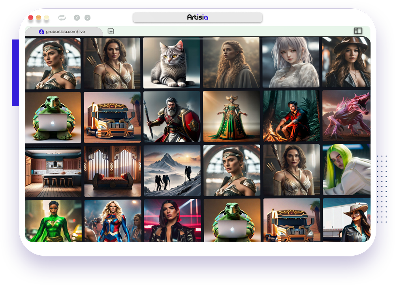The width and height of the screenshot is (395, 285).
Task: Open the tiara woman image in first row
Action: point(53,64)
